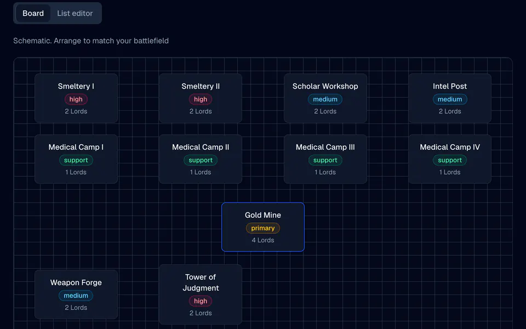Choose the Medical Camp II card title
The height and width of the screenshot is (329, 526).
coord(201,147)
